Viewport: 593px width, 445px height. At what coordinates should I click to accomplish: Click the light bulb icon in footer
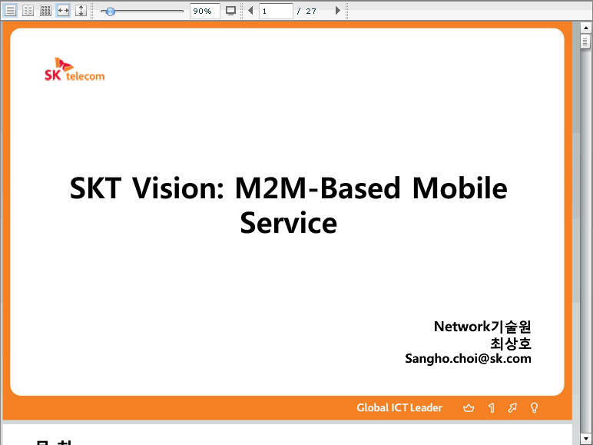(x=534, y=408)
